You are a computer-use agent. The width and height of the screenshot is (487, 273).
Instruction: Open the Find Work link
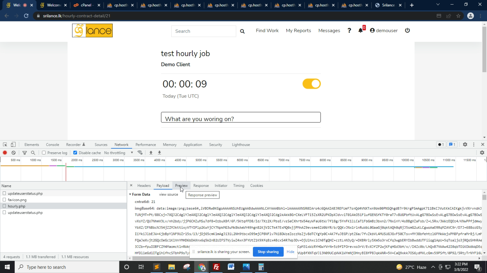click(x=267, y=30)
